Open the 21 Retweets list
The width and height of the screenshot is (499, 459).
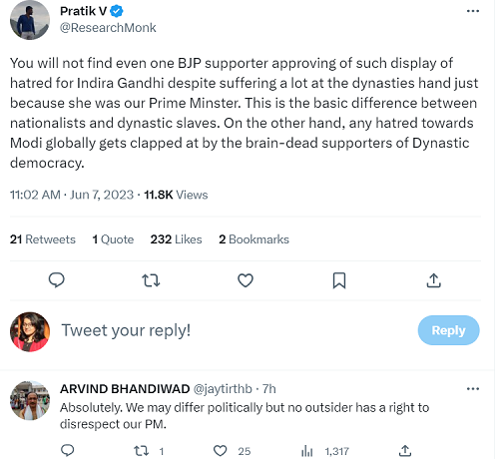point(43,239)
